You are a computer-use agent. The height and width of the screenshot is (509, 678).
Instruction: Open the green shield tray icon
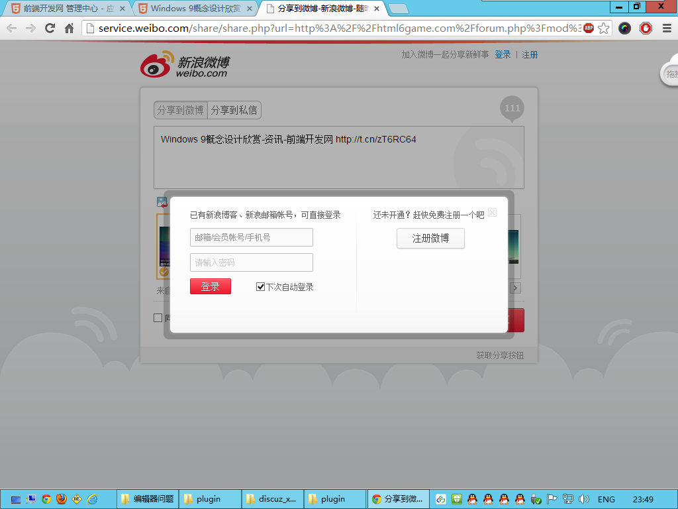click(x=457, y=500)
